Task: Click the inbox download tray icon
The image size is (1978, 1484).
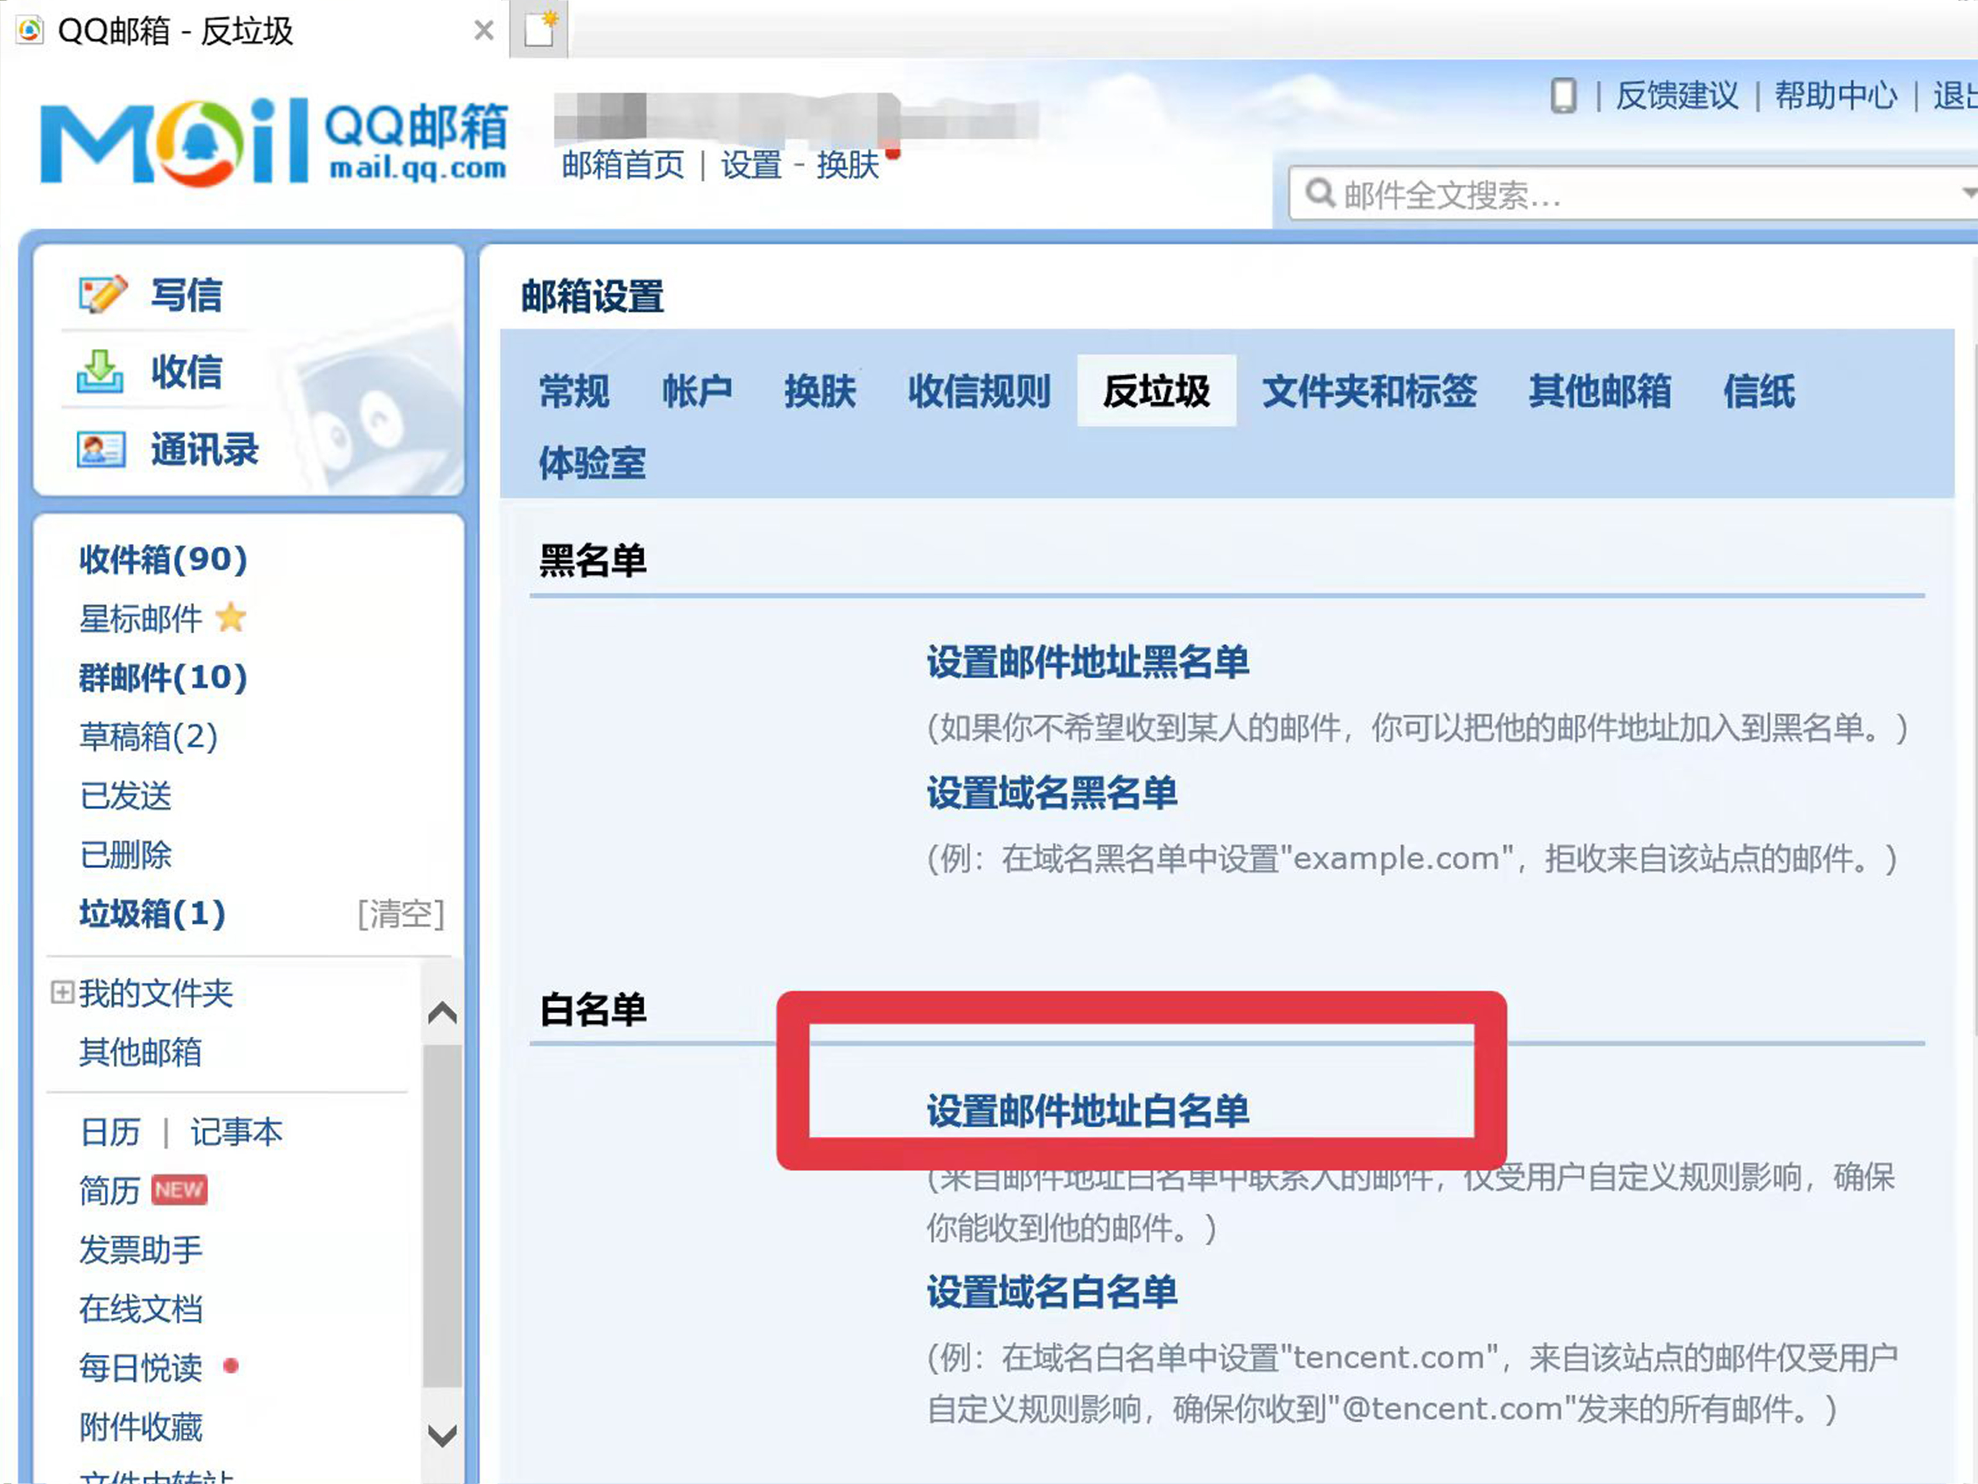Action: (100, 371)
